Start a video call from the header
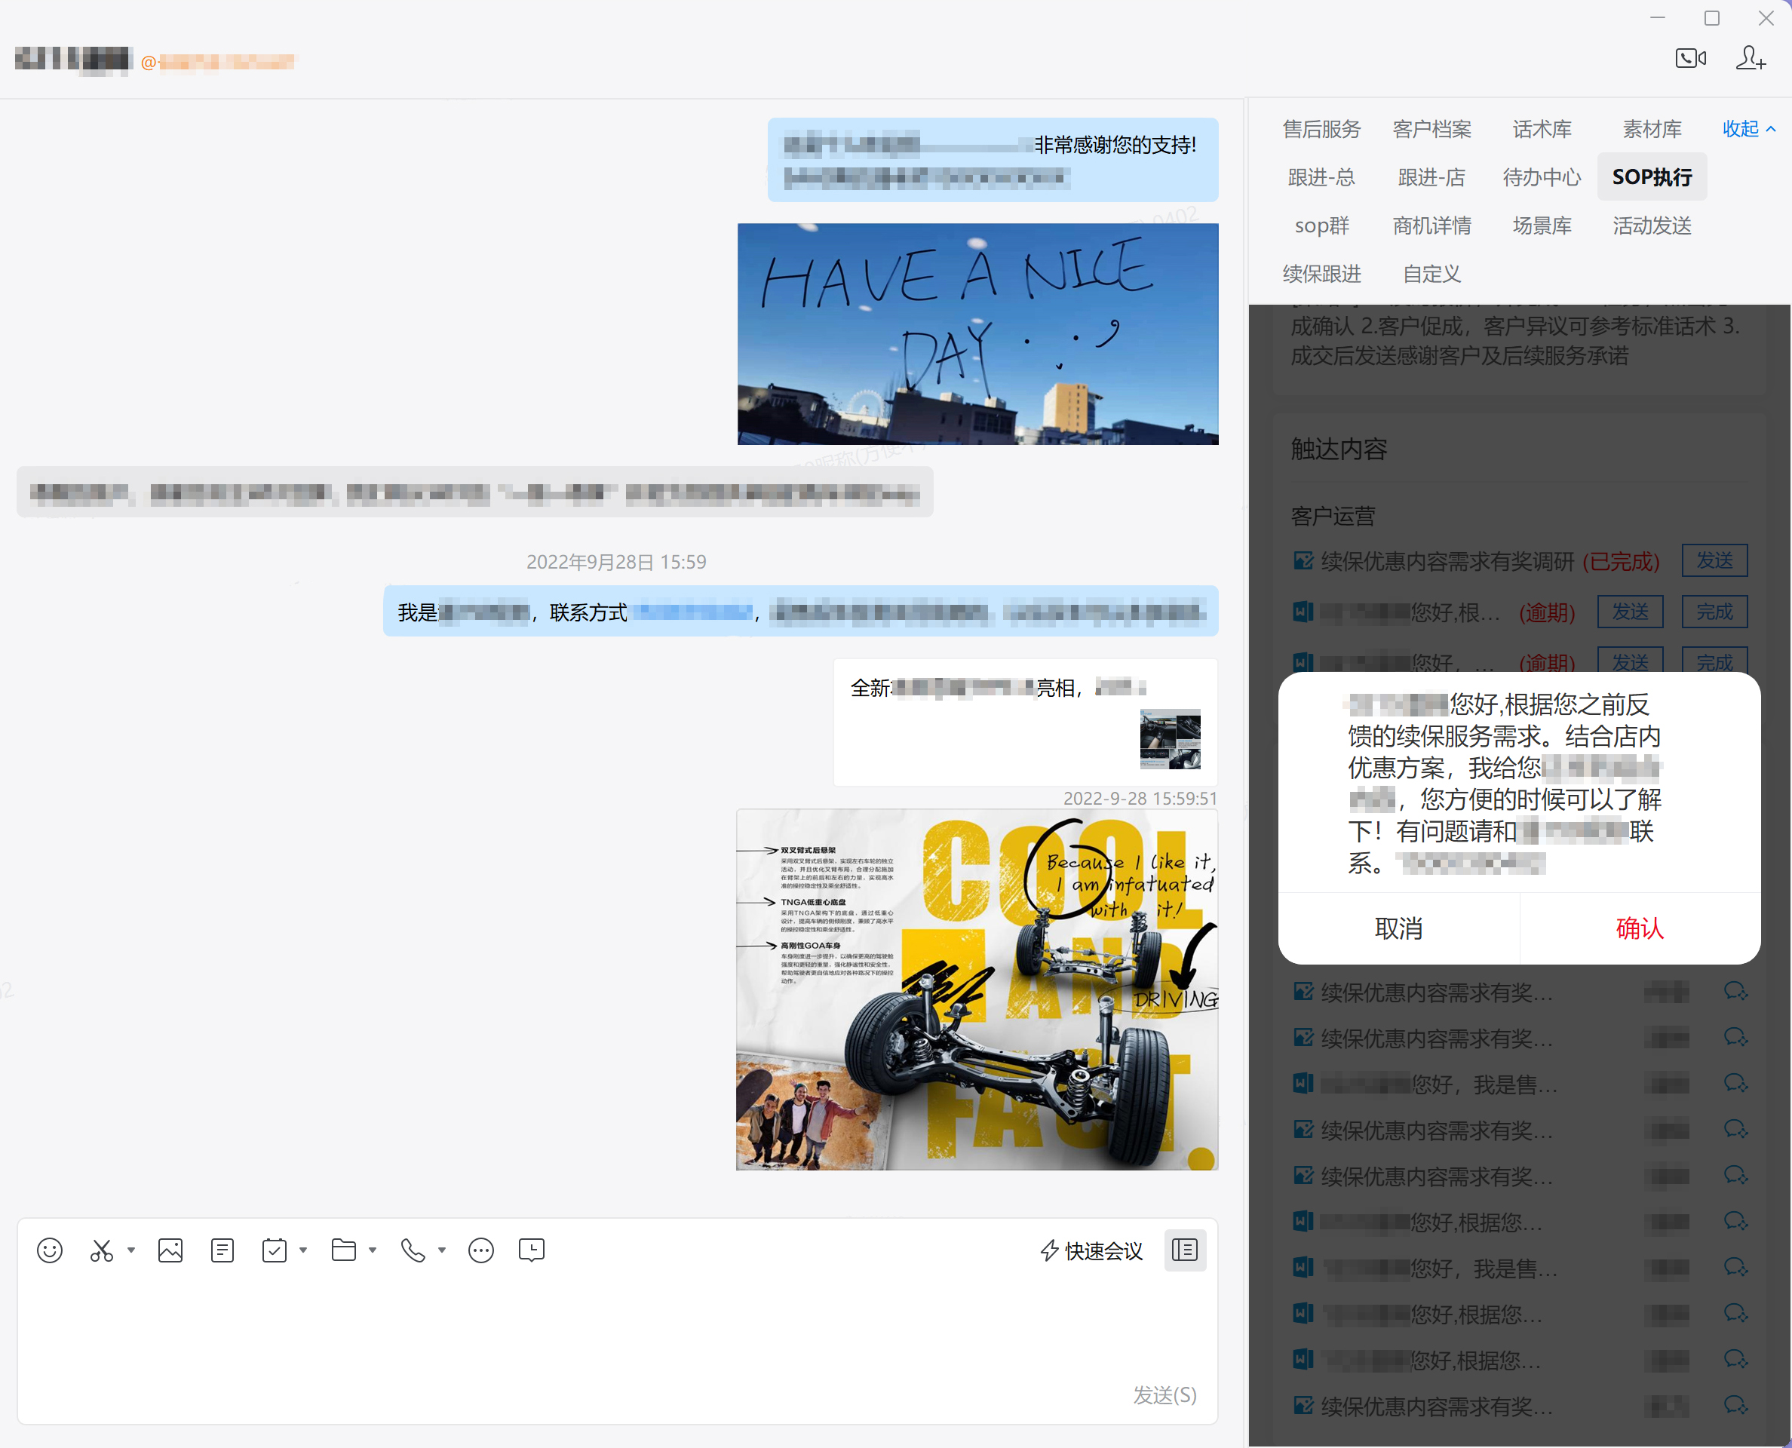The width and height of the screenshot is (1792, 1448). pyautogui.click(x=1690, y=58)
